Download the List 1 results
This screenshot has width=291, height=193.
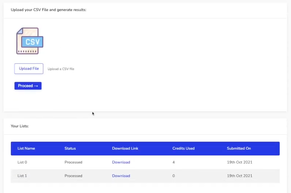tap(121, 176)
